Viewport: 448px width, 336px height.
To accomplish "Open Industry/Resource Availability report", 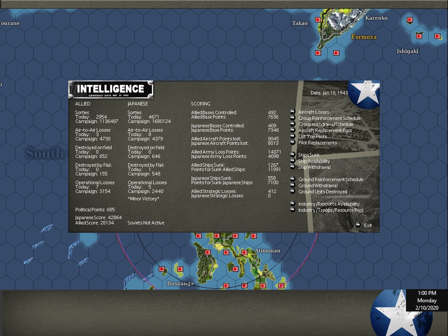I will click(329, 204).
